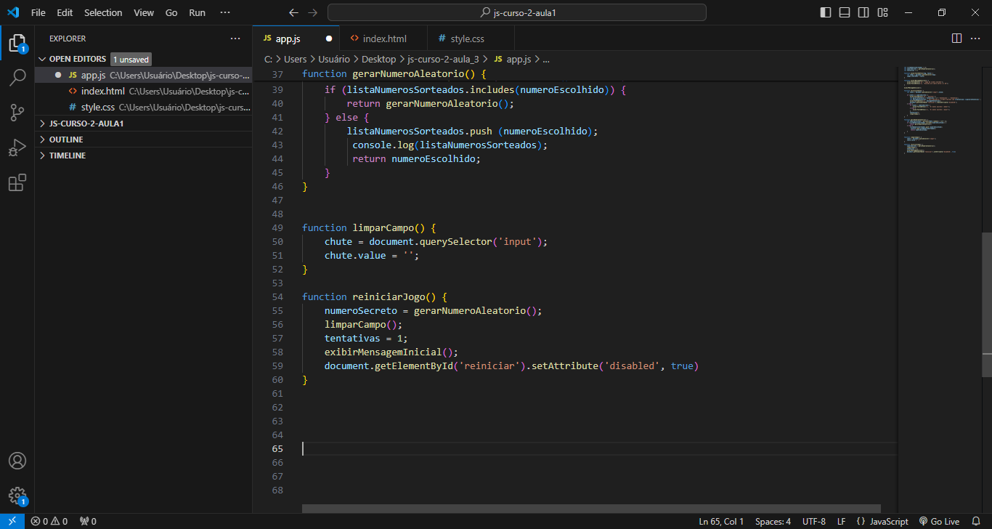The height and width of the screenshot is (529, 992).
Task: Open app.js in Open Editors list
Action: coord(143,75)
